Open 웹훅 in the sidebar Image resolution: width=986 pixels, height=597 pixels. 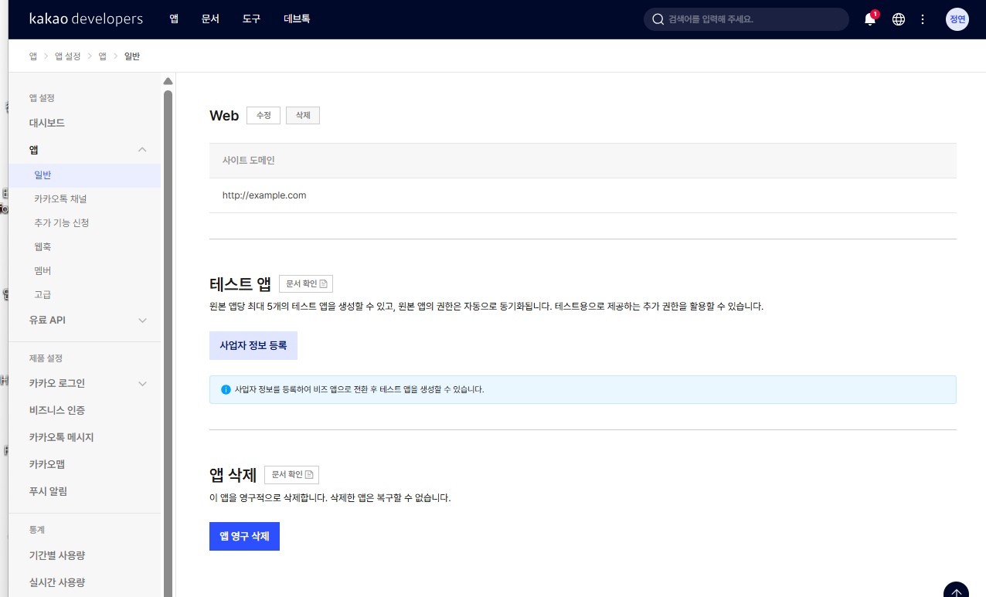click(x=42, y=247)
